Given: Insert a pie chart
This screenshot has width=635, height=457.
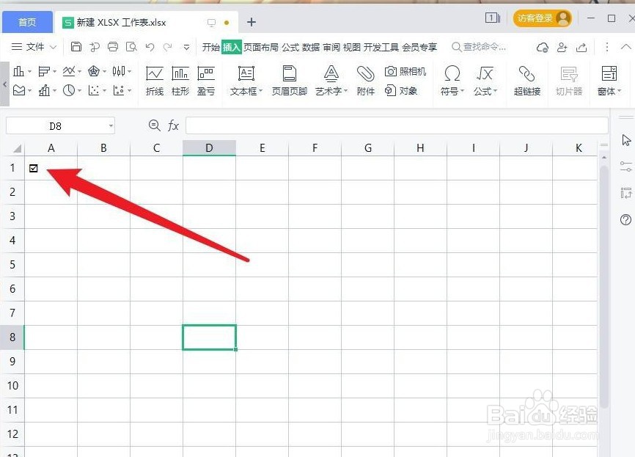Looking at the screenshot, I should tap(69, 91).
